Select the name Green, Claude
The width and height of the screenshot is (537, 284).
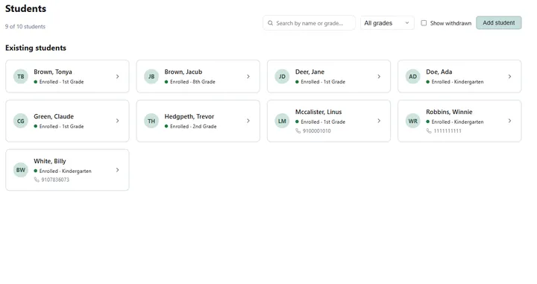coord(54,116)
